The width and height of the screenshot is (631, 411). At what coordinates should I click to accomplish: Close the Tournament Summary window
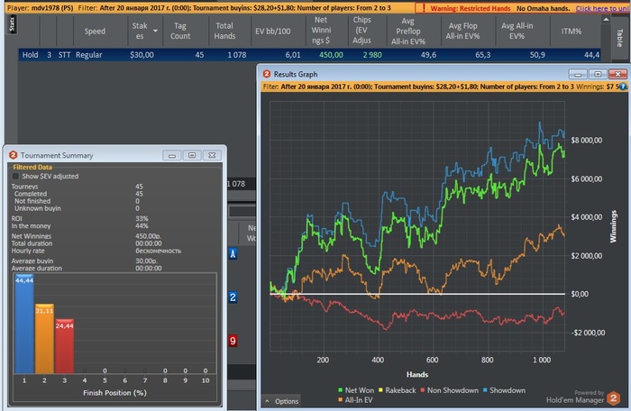point(212,155)
